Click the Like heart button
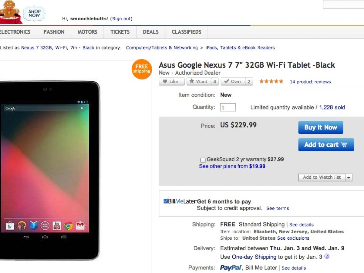The image size is (364, 273). (171, 82)
